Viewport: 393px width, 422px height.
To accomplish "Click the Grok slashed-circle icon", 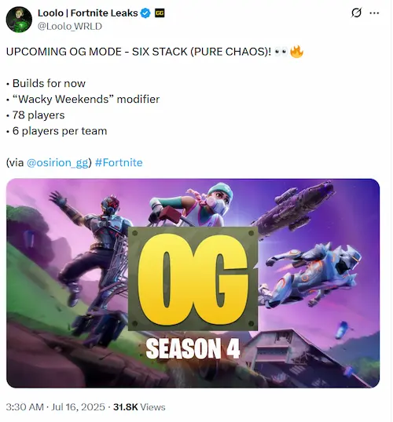I will point(356,13).
